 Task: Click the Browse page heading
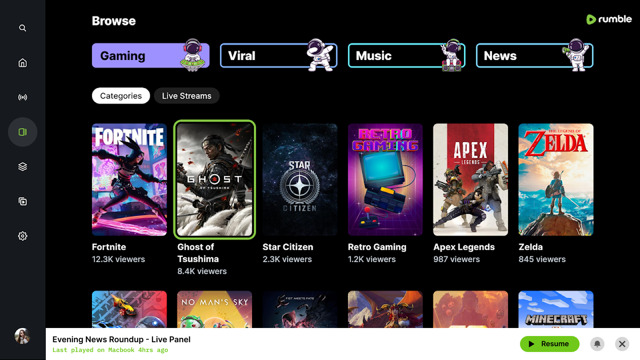(x=114, y=21)
